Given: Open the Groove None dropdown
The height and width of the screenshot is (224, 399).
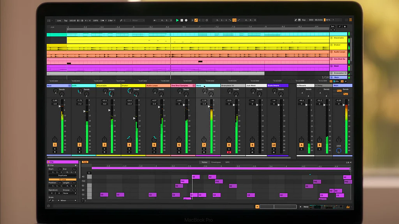Looking at the screenshot, I should tap(69, 193).
